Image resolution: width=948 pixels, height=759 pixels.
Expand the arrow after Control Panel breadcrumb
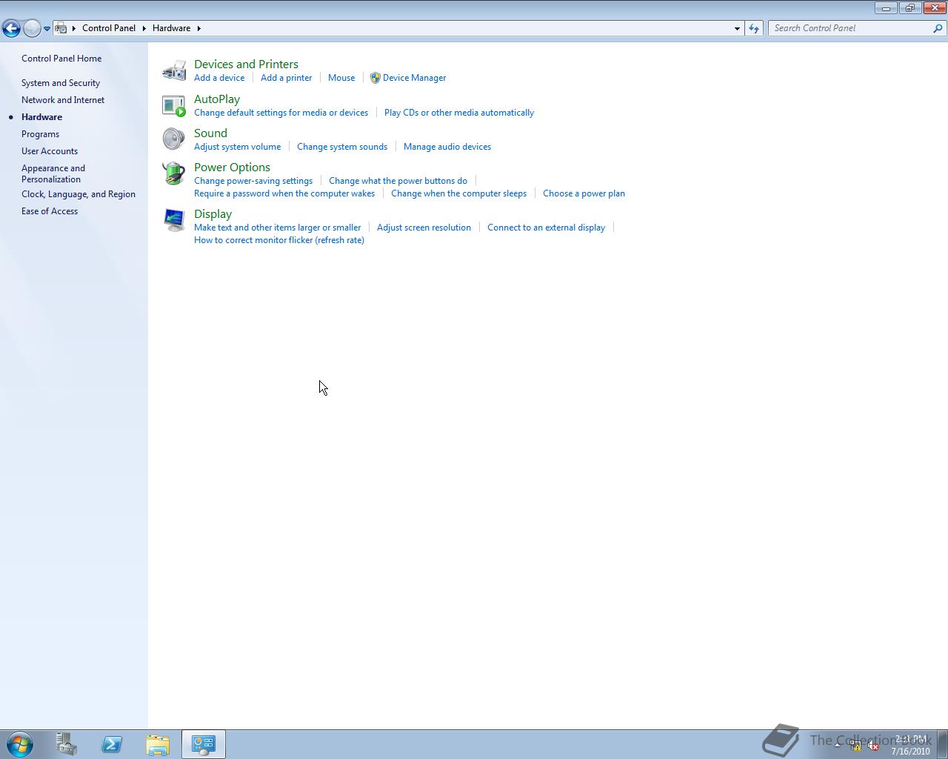tap(144, 28)
